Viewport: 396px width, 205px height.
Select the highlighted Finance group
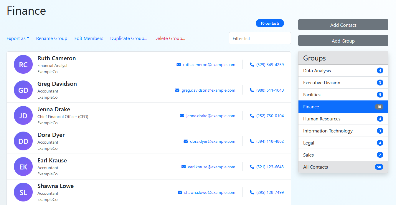coord(343,107)
